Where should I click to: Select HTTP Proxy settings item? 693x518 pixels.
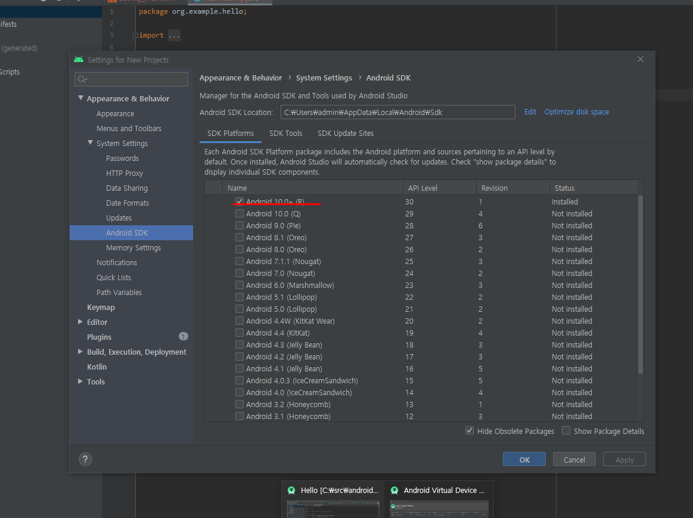coord(125,173)
